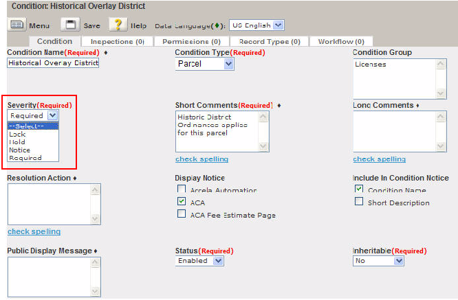The image size is (458, 300).
Task: Click the Save disk icon
Action: point(70,25)
